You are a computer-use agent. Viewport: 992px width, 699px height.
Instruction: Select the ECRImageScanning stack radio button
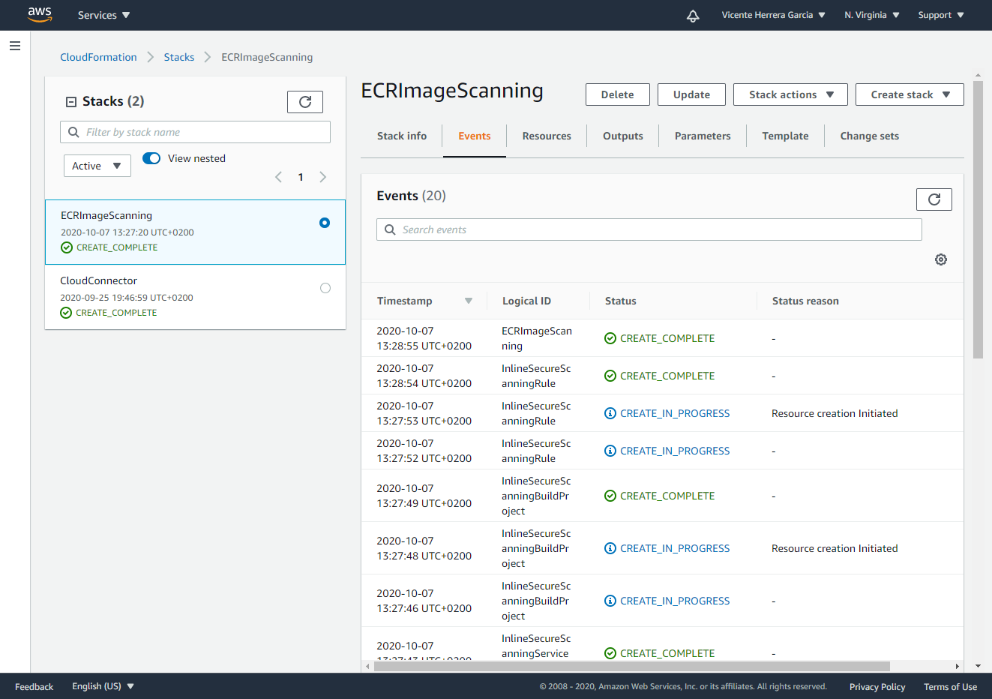click(325, 223)
